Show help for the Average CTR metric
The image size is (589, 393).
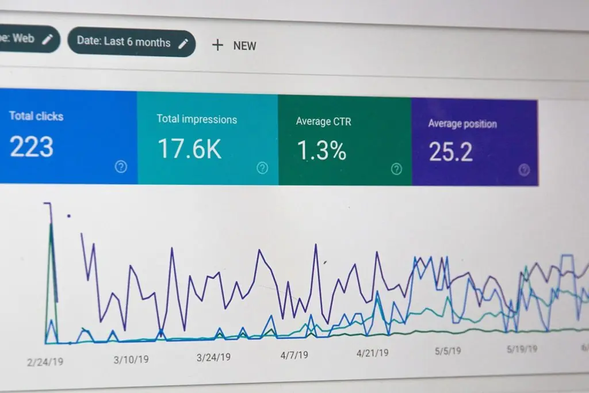coord(396,169)
